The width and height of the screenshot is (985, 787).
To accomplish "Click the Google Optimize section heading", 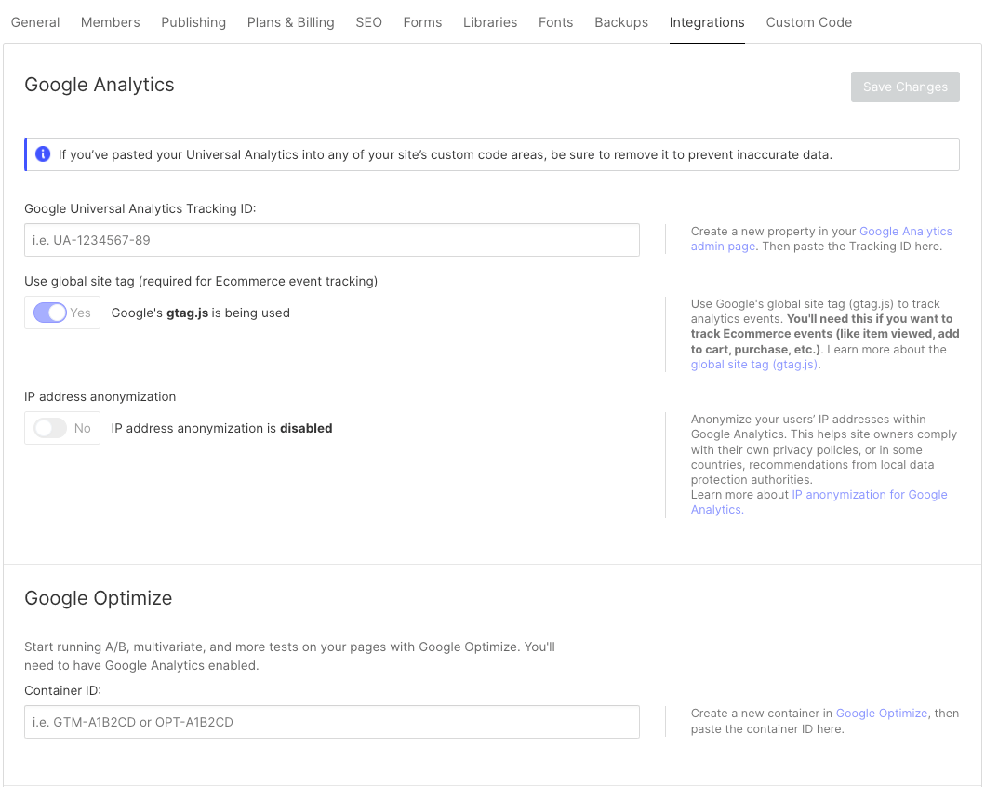I will 98,598.
